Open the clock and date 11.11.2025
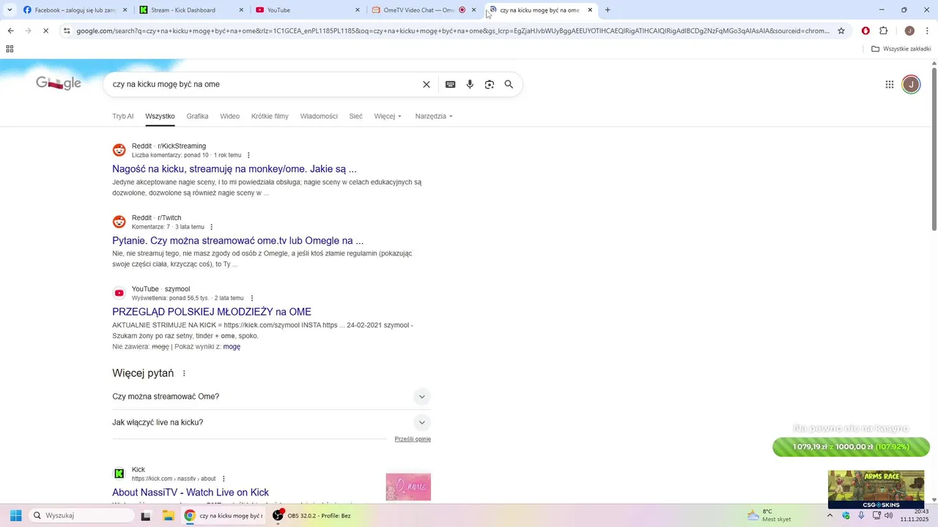 pos(915,515)
